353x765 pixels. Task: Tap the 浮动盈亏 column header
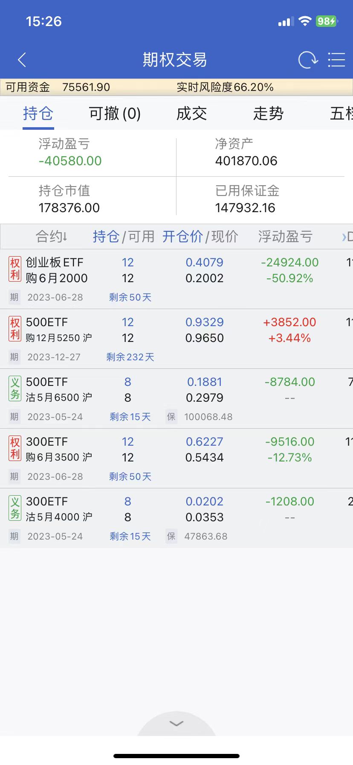[x=285, y=237]
